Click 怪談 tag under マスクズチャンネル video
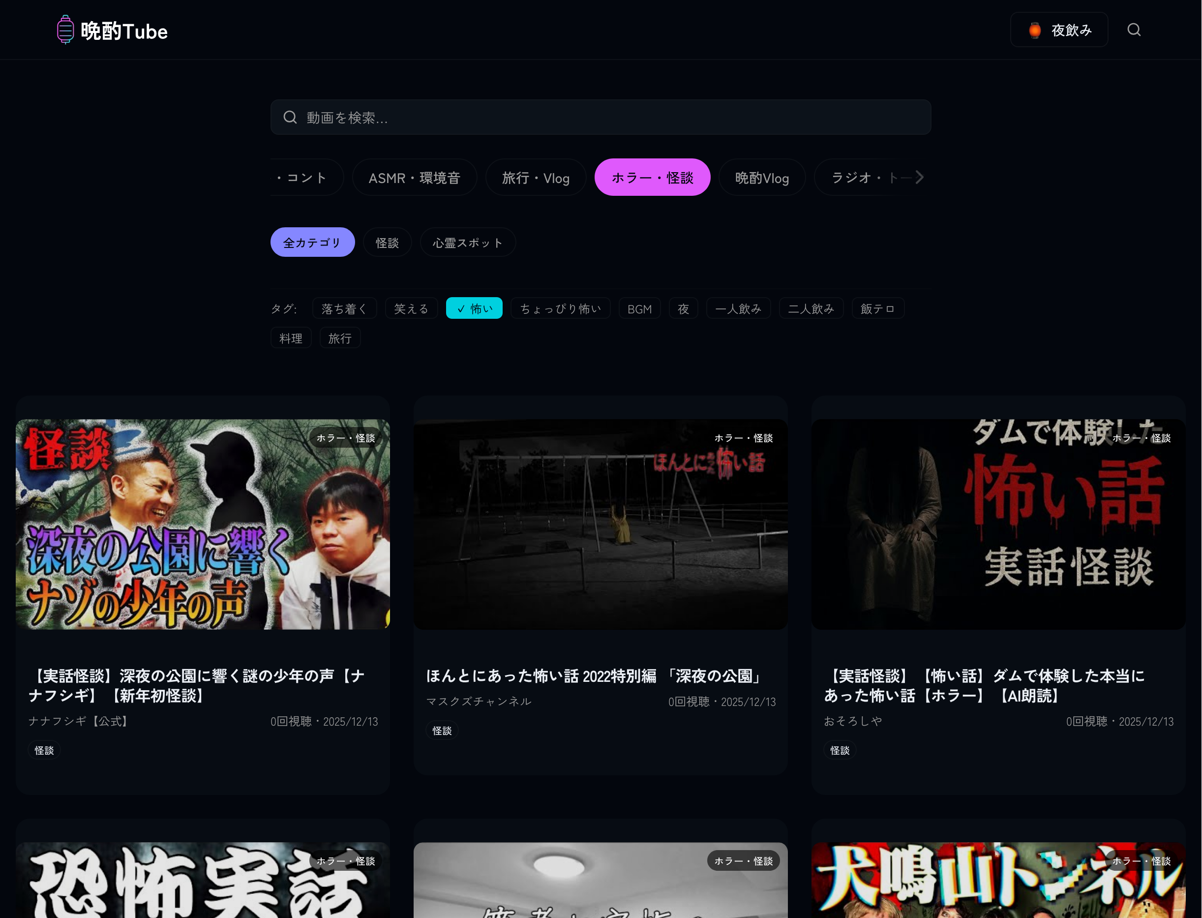This screenshot has height=918, width=1202. coord(442,731)
